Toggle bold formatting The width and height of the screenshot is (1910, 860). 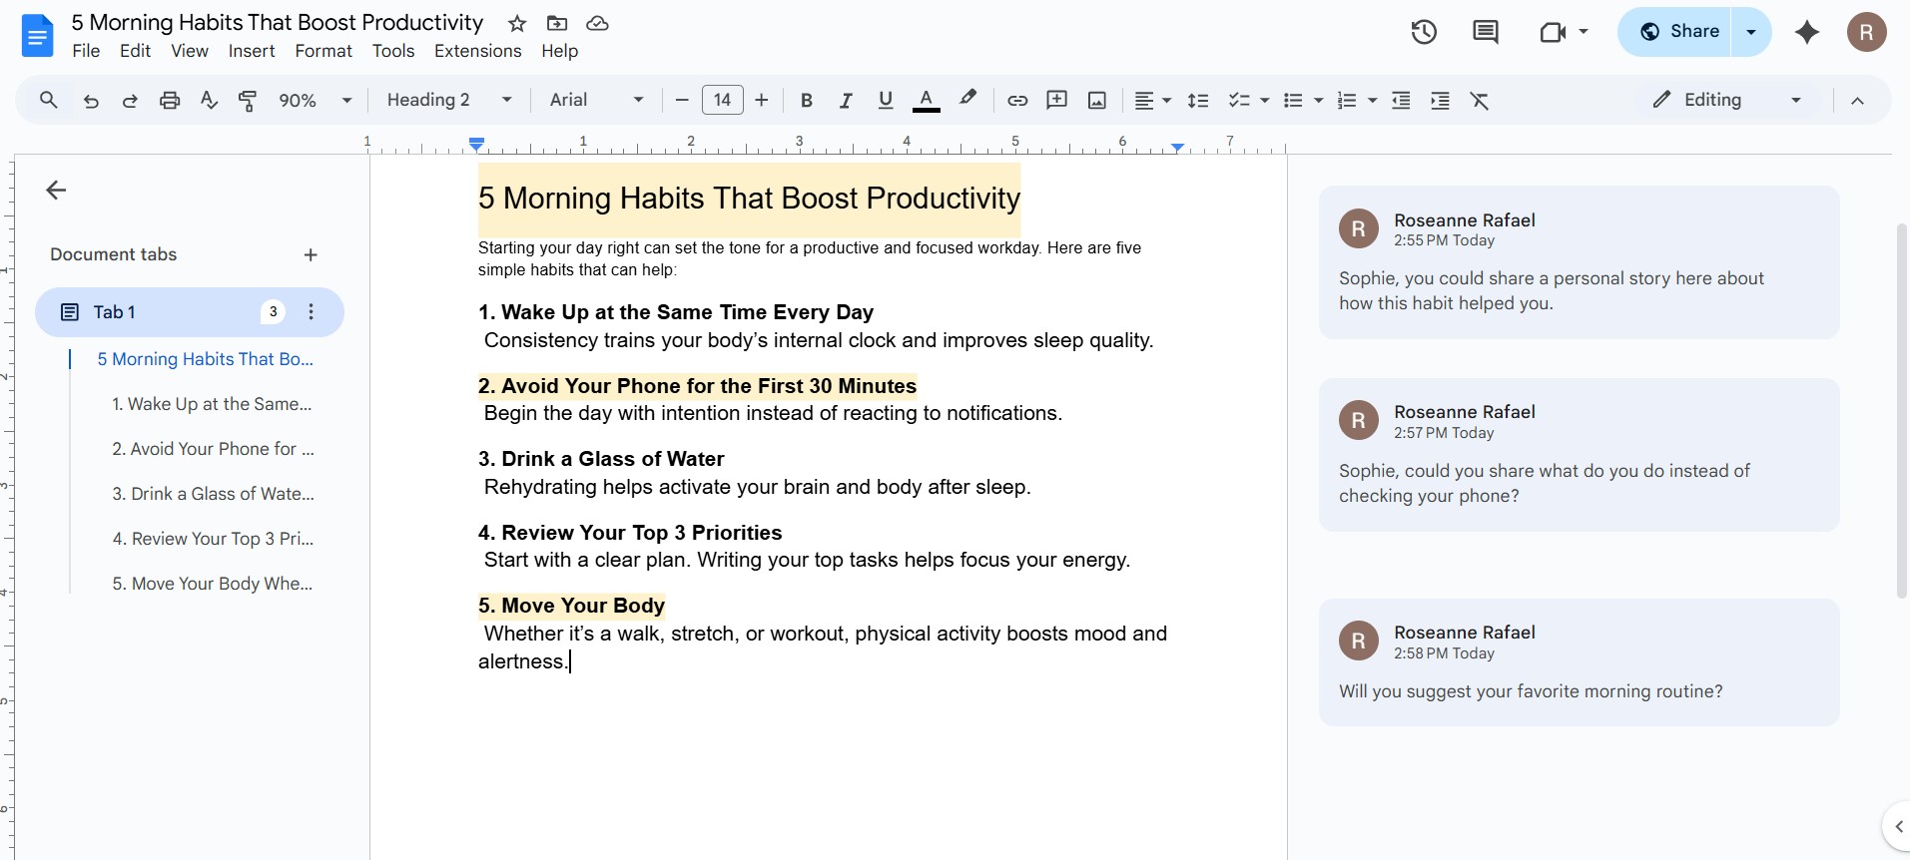point(807,100)
